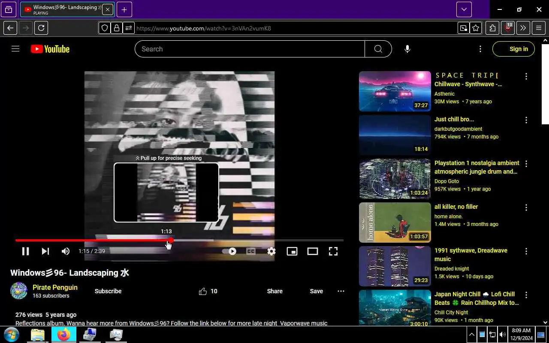549x343 pixels.
Task: Open 1991 sythwave Dreadwave video thumbnail
Action: (x=395, y=266)
